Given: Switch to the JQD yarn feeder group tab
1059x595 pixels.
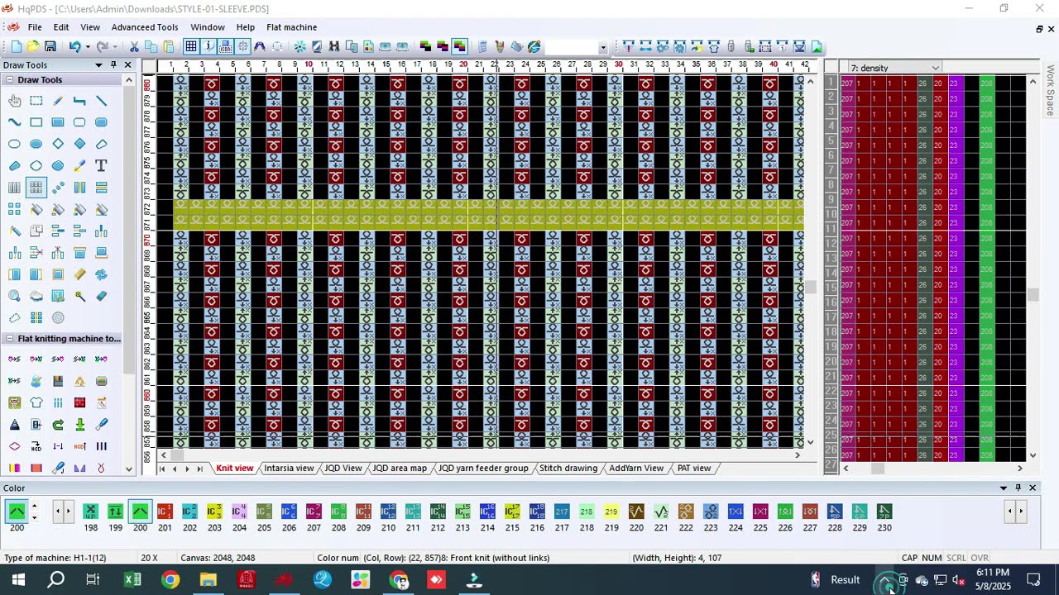Looking at the screenshot, I should pyautogui.click(x=483, y=468).
